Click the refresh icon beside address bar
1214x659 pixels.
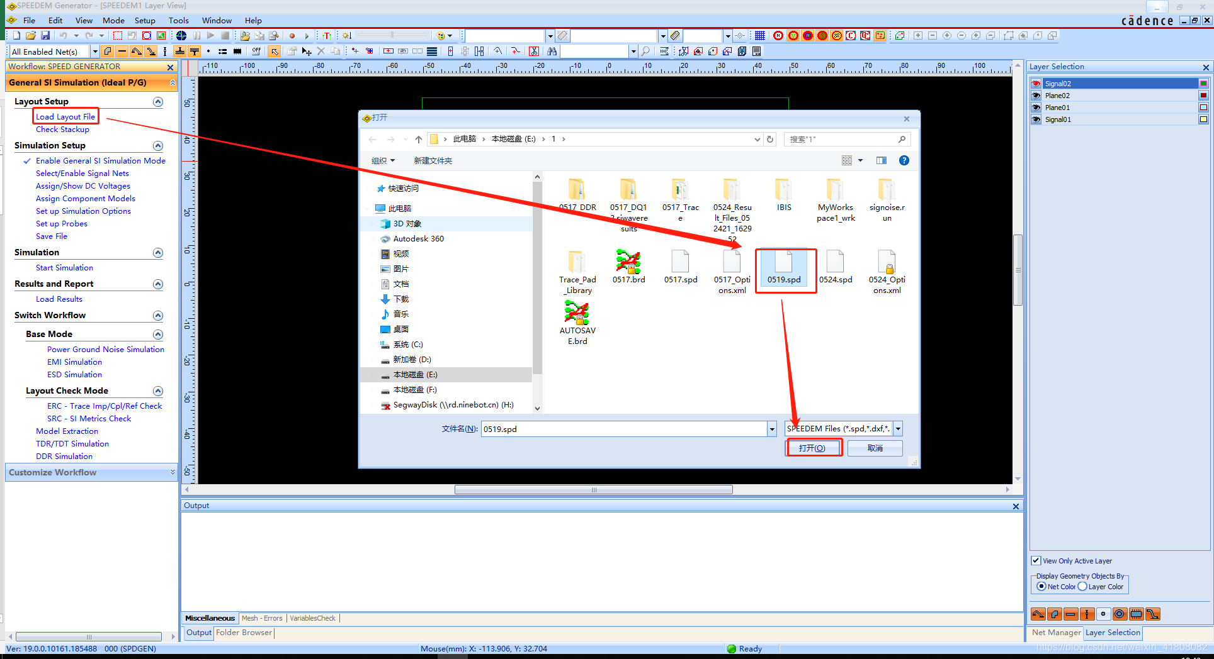point(770,140)
